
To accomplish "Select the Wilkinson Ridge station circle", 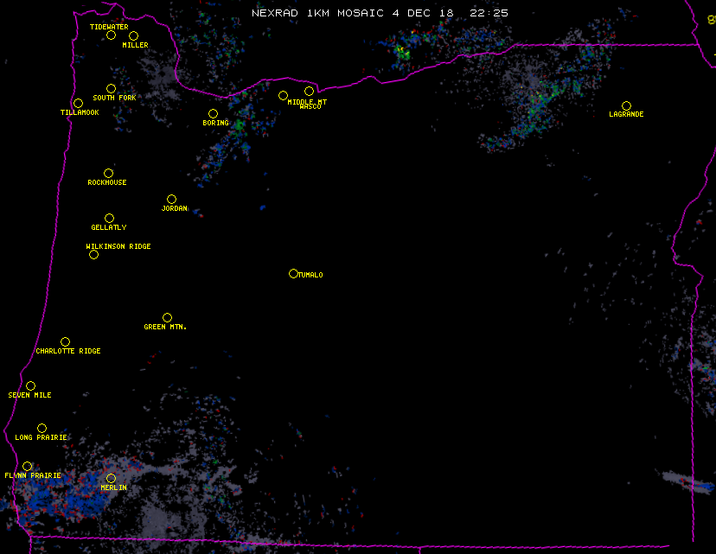I will [93, 254].
